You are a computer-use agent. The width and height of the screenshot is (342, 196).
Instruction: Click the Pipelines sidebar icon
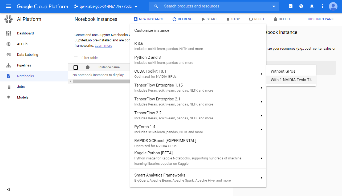pos(9,65)
